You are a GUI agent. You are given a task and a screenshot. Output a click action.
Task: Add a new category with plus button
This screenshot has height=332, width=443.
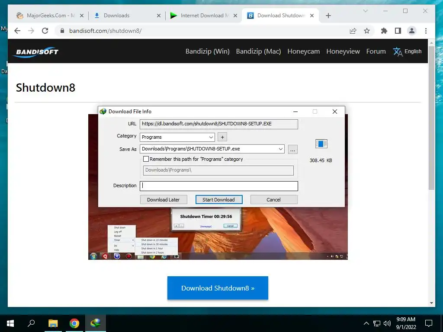[222, 137]
